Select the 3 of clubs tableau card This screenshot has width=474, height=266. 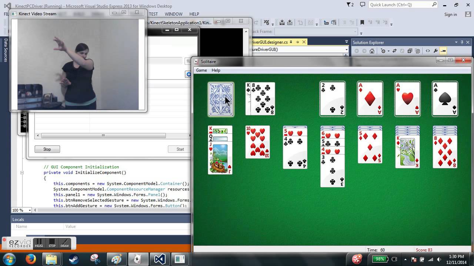coord(333,170)
